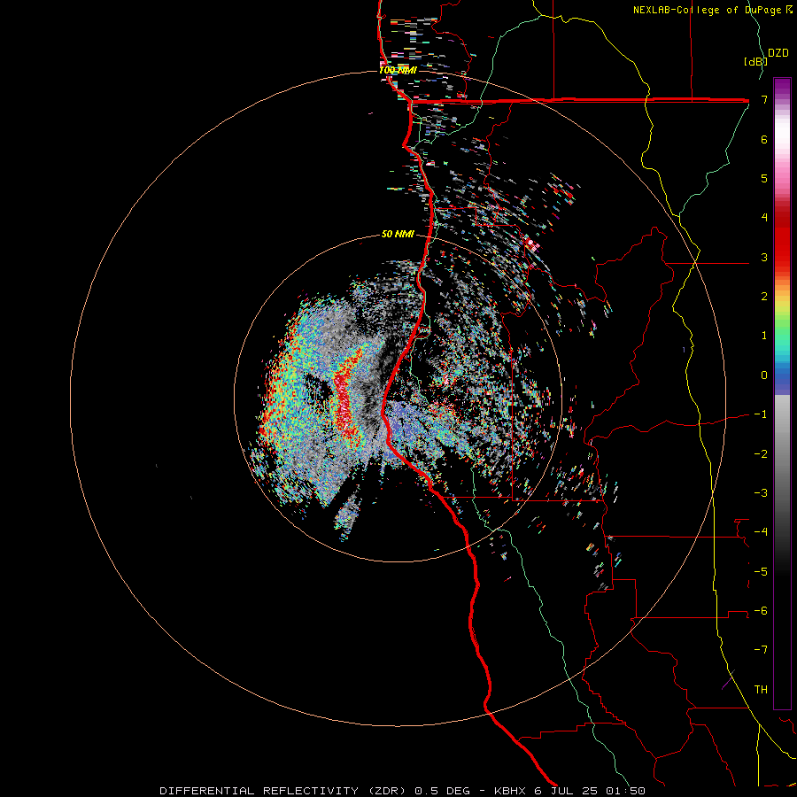
Task: Click the 0 value on color scale
Action: (x=764, y=375)
